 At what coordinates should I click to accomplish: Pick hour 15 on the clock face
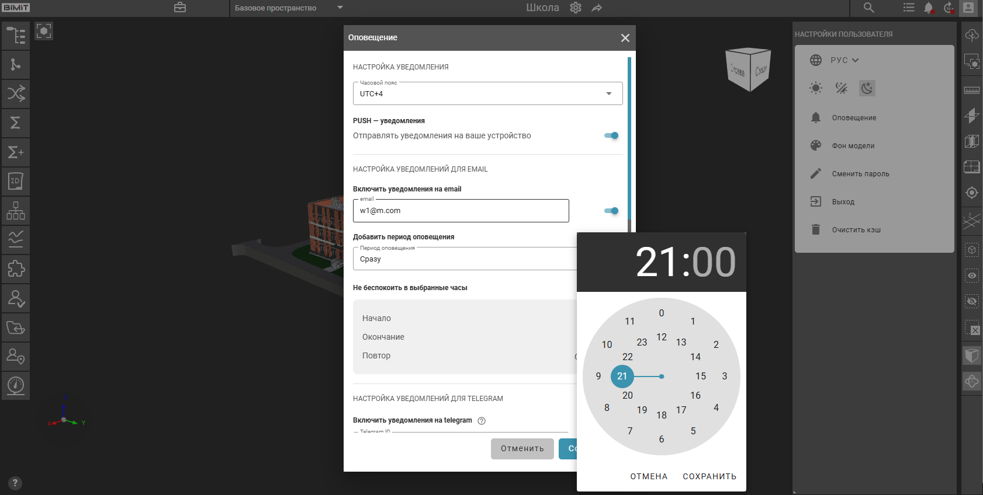point(701,377)
